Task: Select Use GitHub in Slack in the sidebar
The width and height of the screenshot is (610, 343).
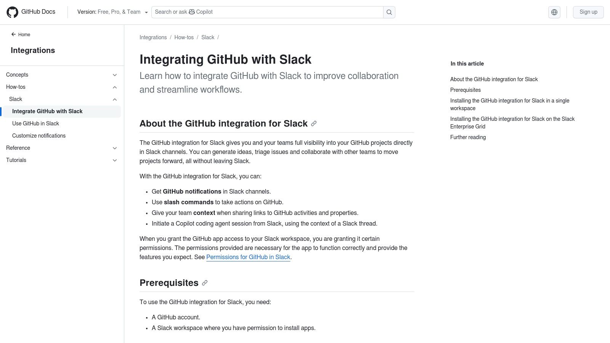Action: (x=36, y=123)
